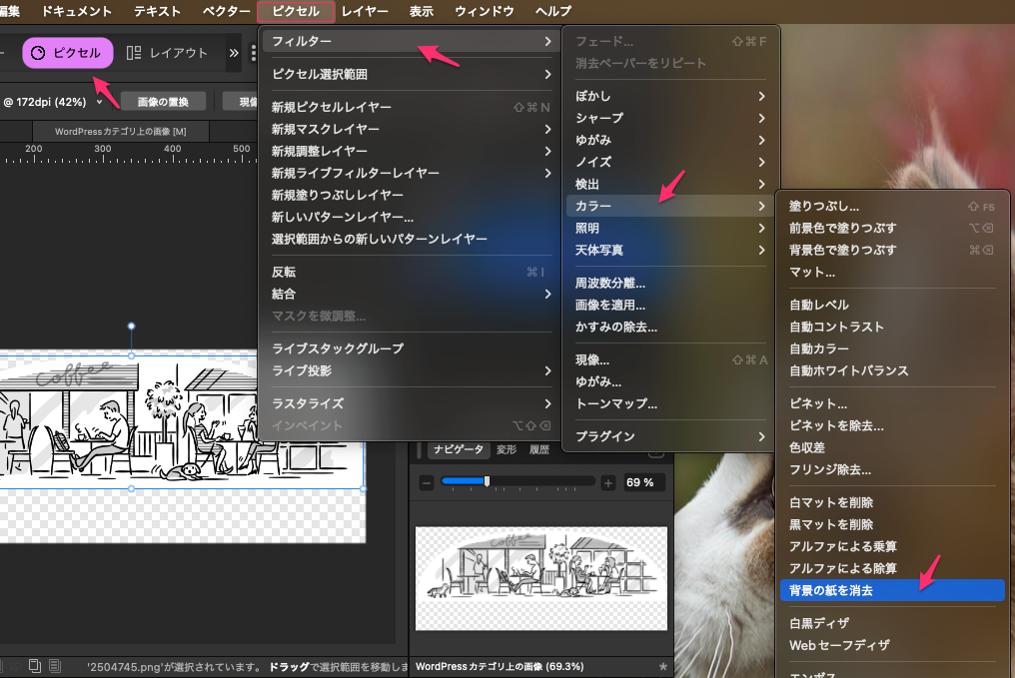Viewport: 1015px width, 678px height.
Task: Open the レイヤー menu in the menu bar
Action: coord(365,11)
